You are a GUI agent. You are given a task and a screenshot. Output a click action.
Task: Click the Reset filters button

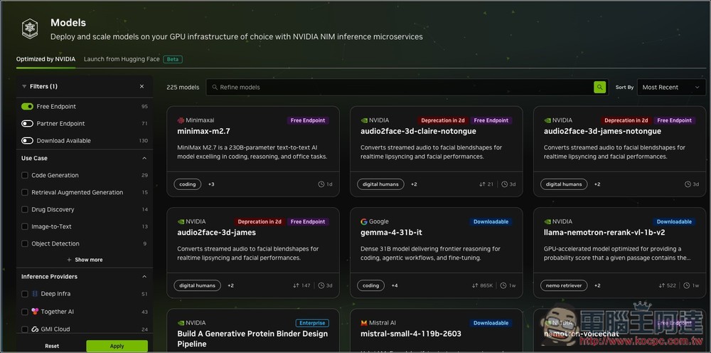(x=52, y=346)
